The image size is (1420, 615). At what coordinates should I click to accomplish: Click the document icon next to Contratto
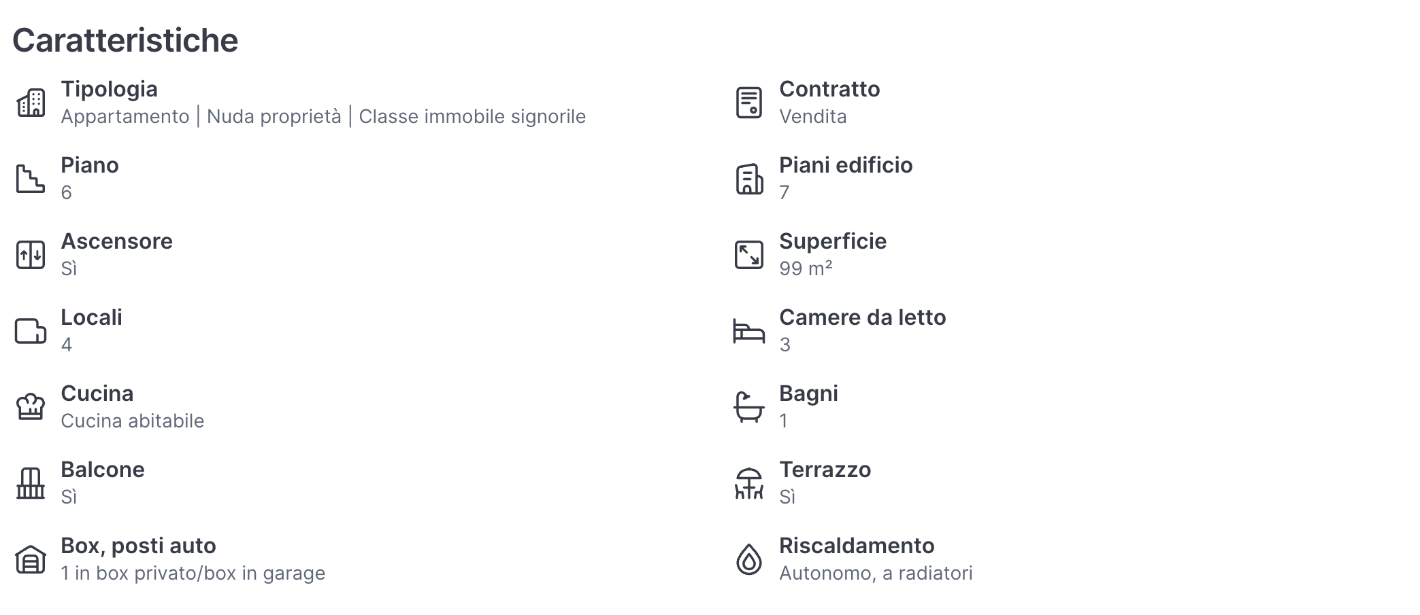(x=749, y=103)
